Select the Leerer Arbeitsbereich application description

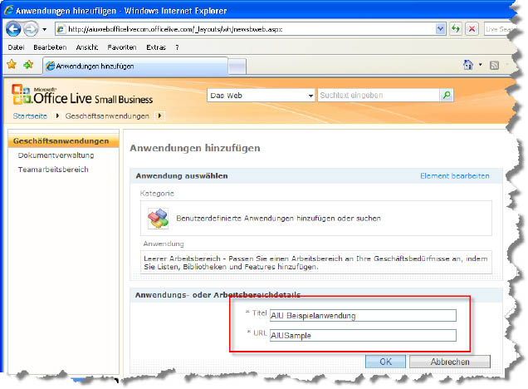(315, 263)
